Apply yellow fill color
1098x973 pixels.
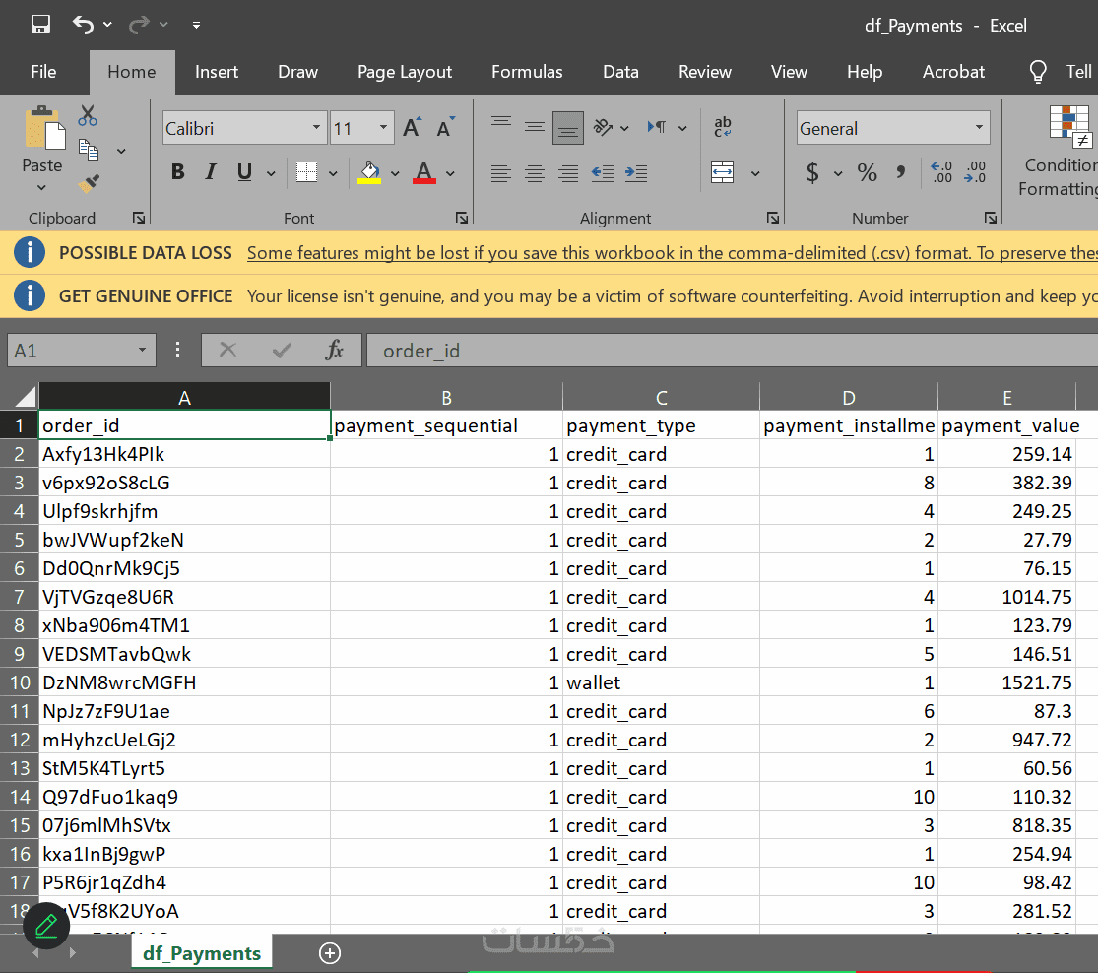369,172
